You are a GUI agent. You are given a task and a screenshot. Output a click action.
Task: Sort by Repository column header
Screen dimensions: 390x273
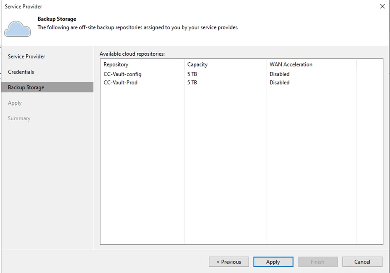tap(116, 64)
